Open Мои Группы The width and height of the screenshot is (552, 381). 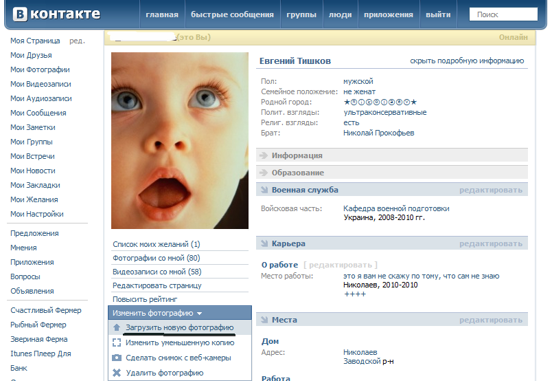[32, 142]
